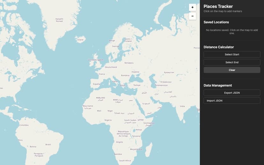The width and height of the screenshot is (264, 165).
Task: Click Kalaallit Nunaat label on Greenland
Action: point(59,20)
